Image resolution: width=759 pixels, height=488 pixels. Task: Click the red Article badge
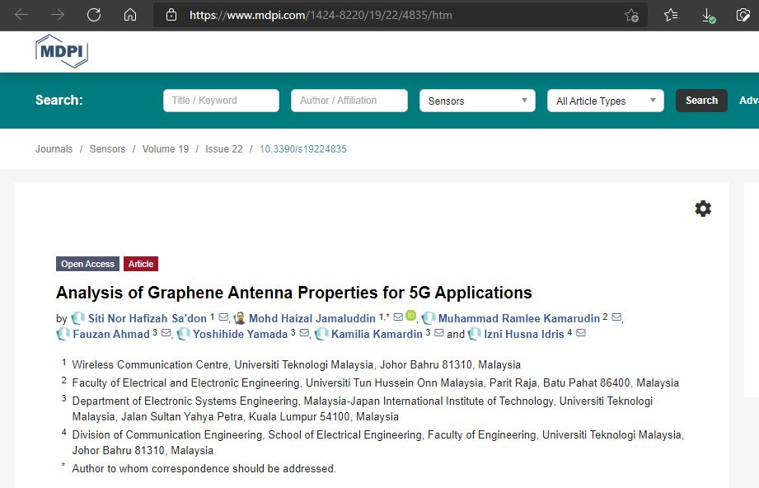(141, 264)
